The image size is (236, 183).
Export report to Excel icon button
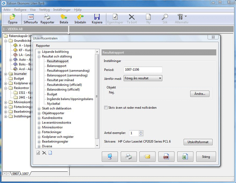pos(185,156)
